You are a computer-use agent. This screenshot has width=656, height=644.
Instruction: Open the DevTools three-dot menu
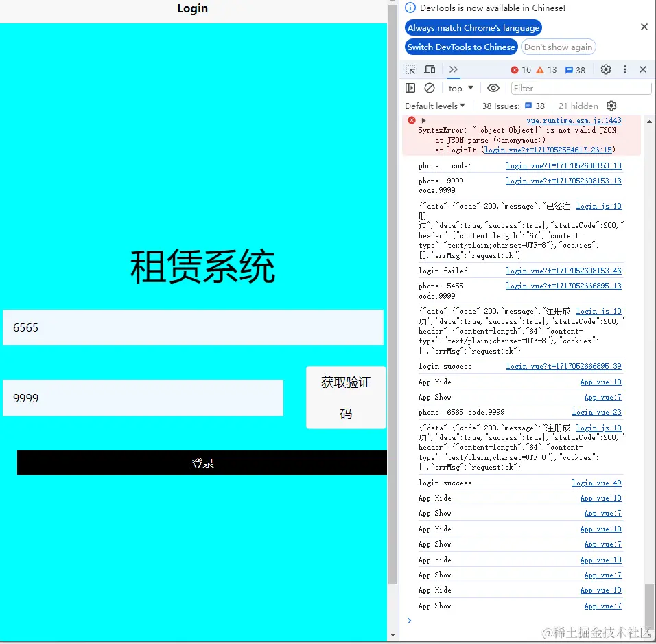624,69
